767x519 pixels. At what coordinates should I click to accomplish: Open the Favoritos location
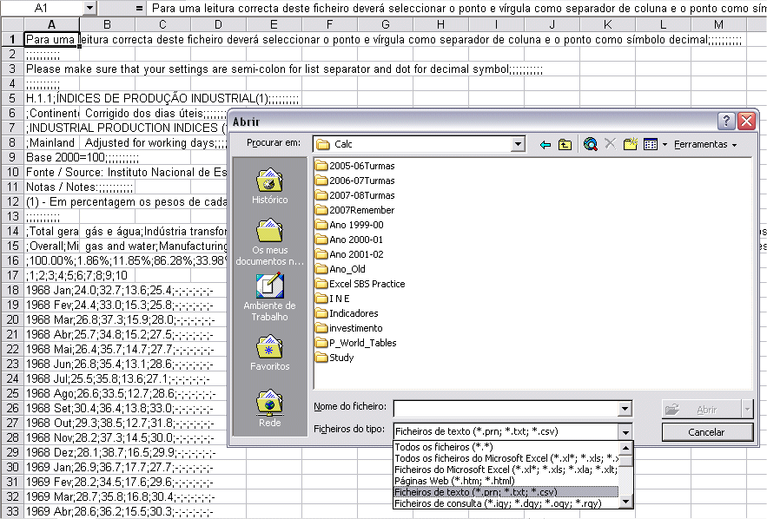tap(269, 353)
